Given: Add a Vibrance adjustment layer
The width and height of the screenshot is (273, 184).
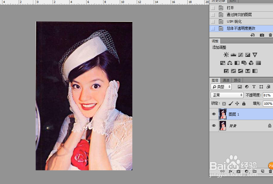Looking at the screenshot, I should click(255, 55).
